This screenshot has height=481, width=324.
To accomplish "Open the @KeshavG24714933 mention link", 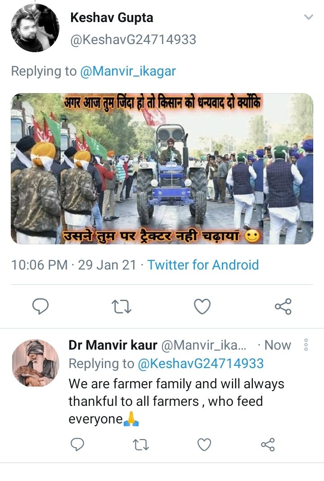I will (x=201, y=364).
